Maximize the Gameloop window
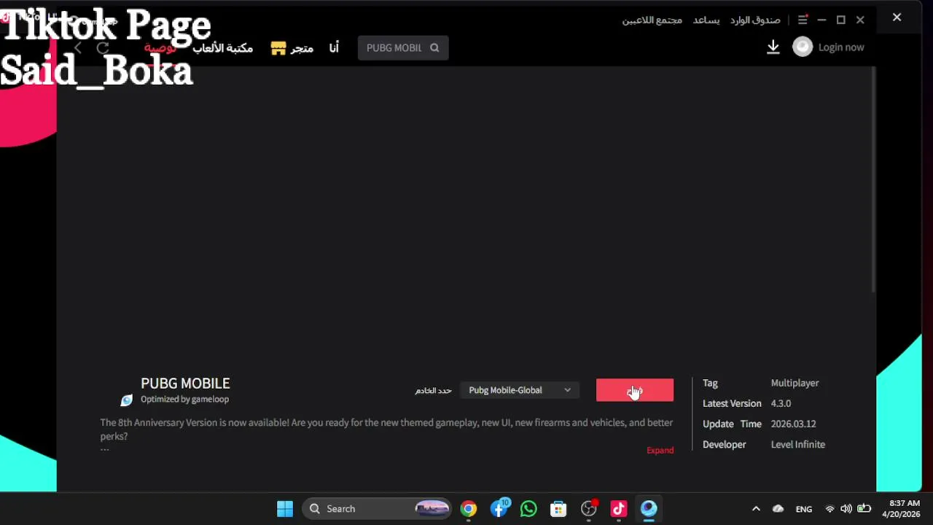This screenshot has width=933, height=525. click(x=840, y=20)
